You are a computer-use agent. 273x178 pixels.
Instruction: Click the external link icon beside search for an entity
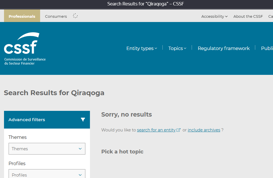tap(178, 130)
